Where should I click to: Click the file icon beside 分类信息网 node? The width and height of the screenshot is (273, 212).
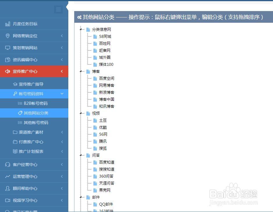tap(88, 29)
